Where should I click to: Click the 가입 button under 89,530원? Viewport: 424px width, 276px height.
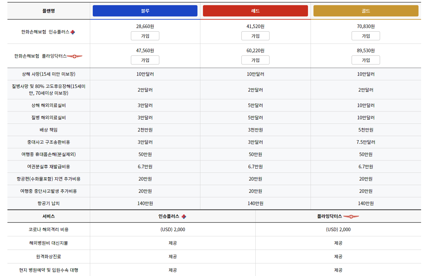coord(366,60)
